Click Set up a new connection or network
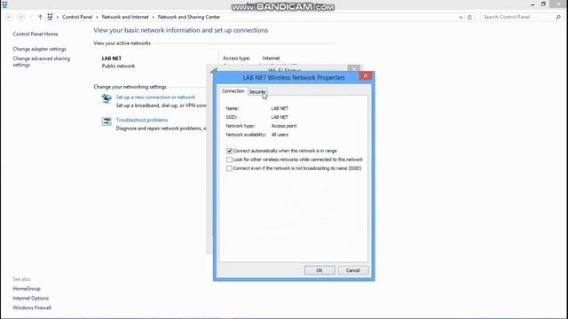568x319 pixels. pyautogui.click(x=155, y=97)
